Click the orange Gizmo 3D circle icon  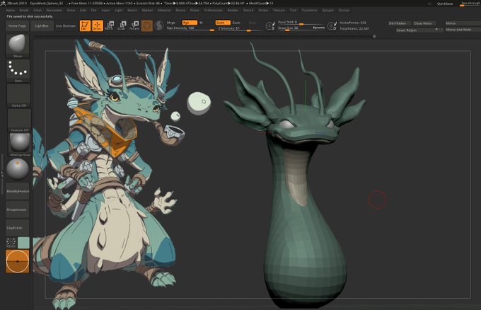pos(147,25)
